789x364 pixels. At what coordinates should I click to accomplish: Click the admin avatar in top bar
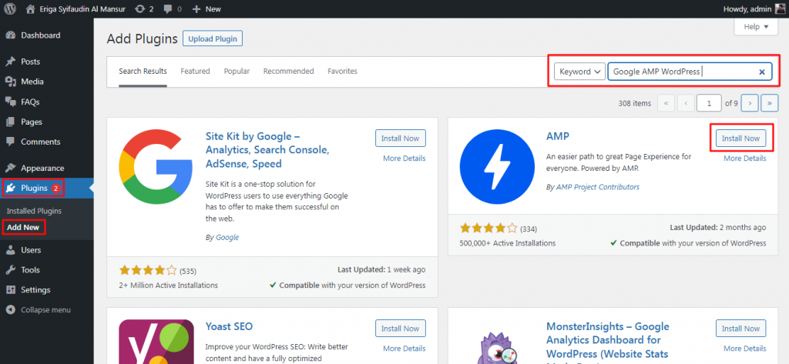point(780,8)
